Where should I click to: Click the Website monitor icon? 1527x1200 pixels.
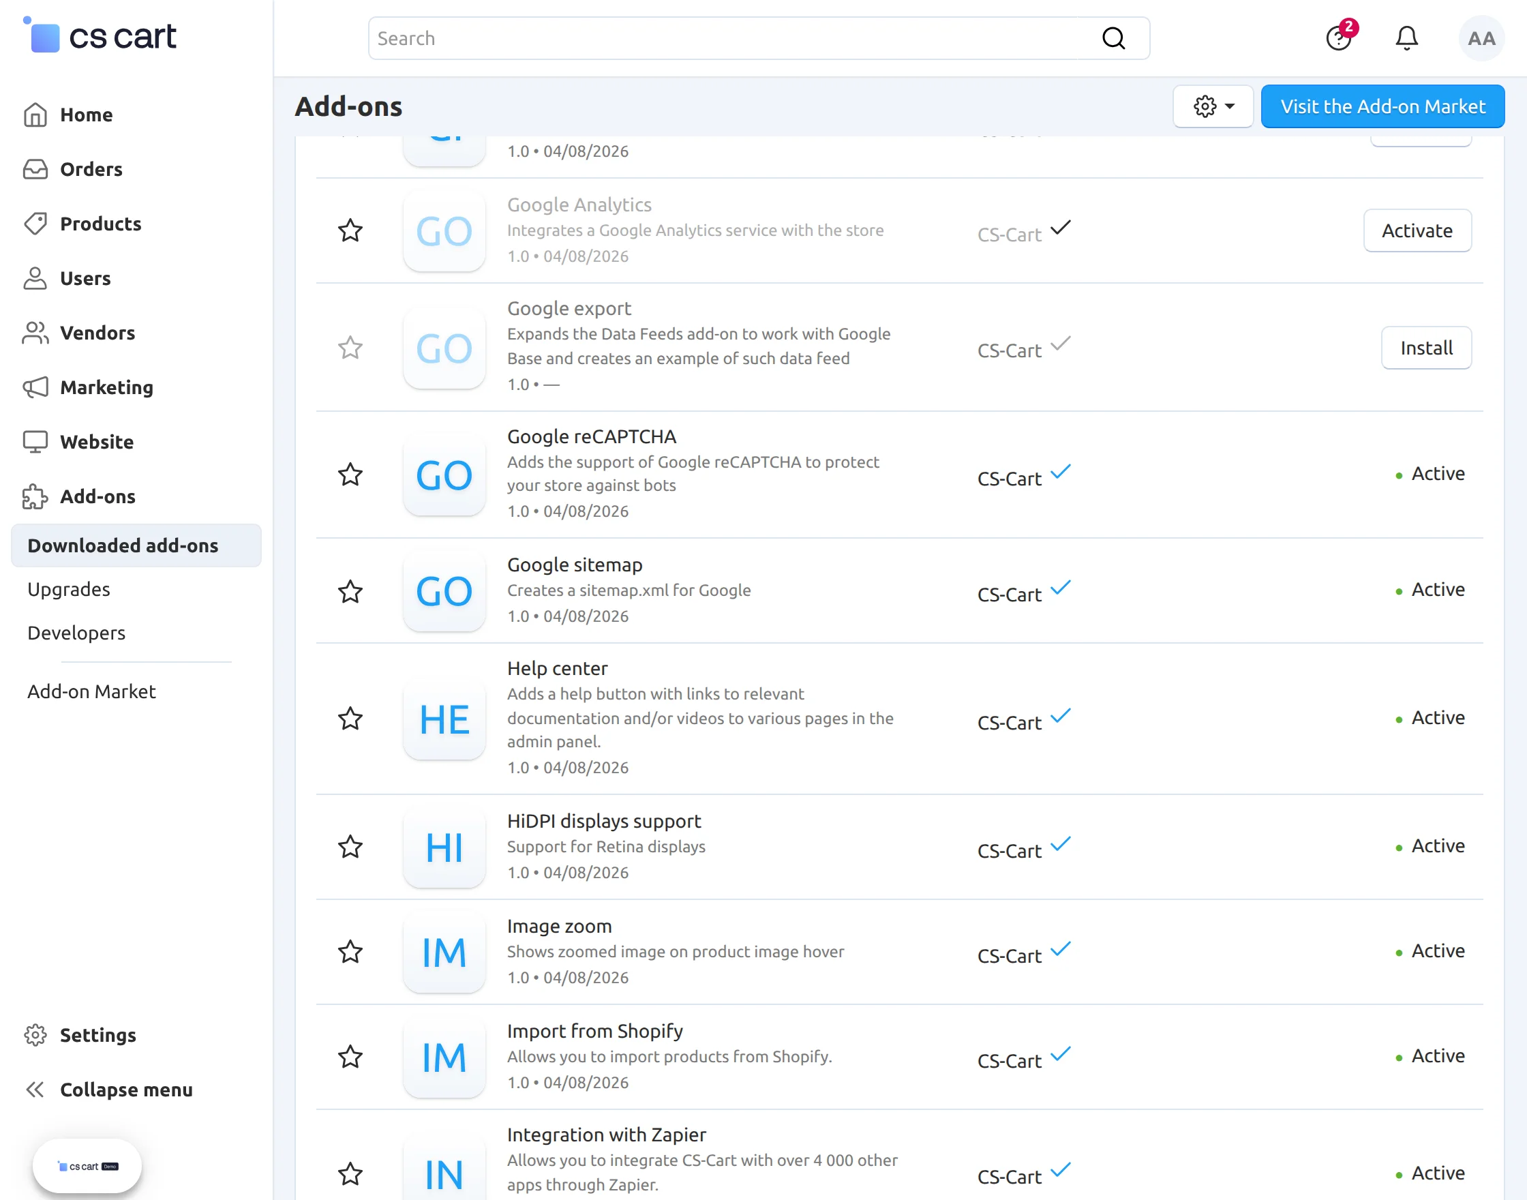click(x=35, y=442)
